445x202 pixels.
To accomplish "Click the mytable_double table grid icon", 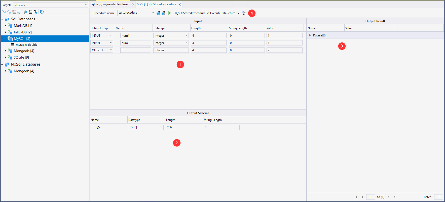I will click(13, 45).
